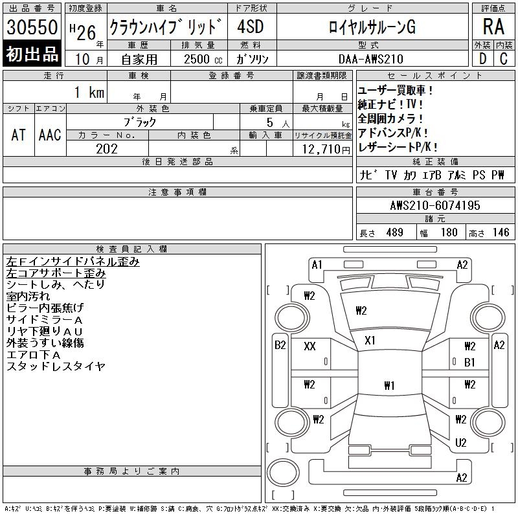
Task: Click XX mark on front door
Action: pyautogui.click(x=310, y=346)
